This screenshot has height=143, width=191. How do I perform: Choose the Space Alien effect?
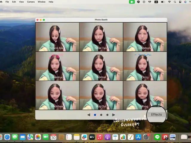tap(57, 37)
